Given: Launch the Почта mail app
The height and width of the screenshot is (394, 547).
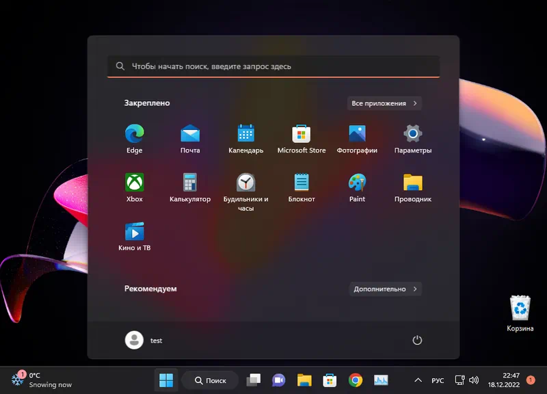Looking at the screenshot, I should click(190, 139).
